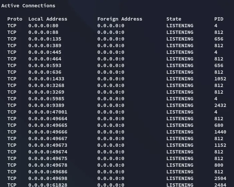Click the PID value 1052
The image size is (234, 187).
point(220,79)
